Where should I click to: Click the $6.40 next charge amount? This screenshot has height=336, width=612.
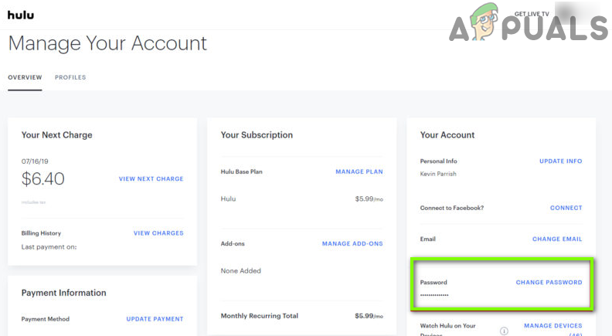coord(43,179)
